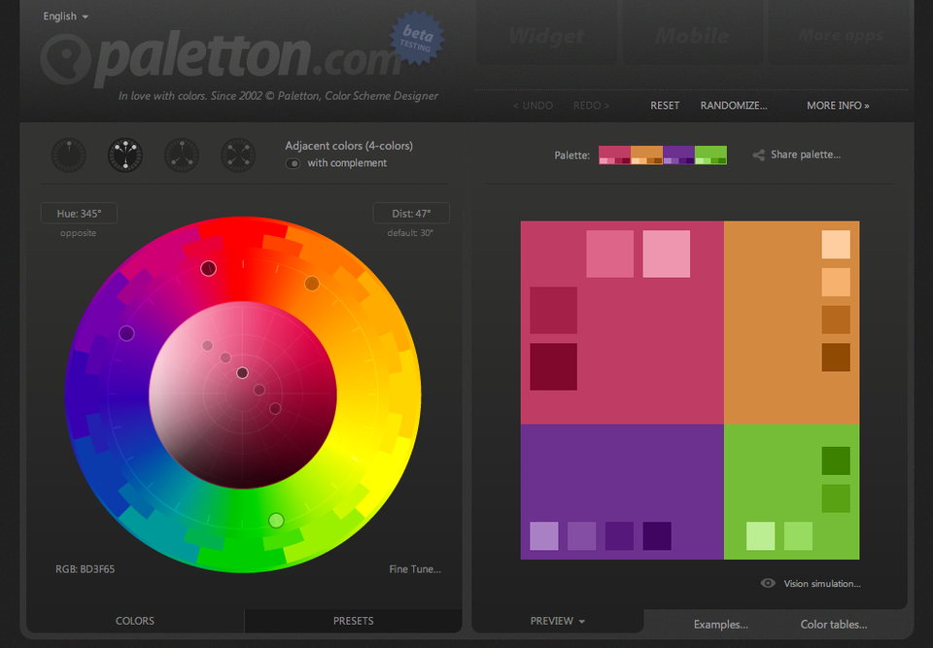
Task: Select the purple secondary hue dot on wheel
Action: [126, 333]
